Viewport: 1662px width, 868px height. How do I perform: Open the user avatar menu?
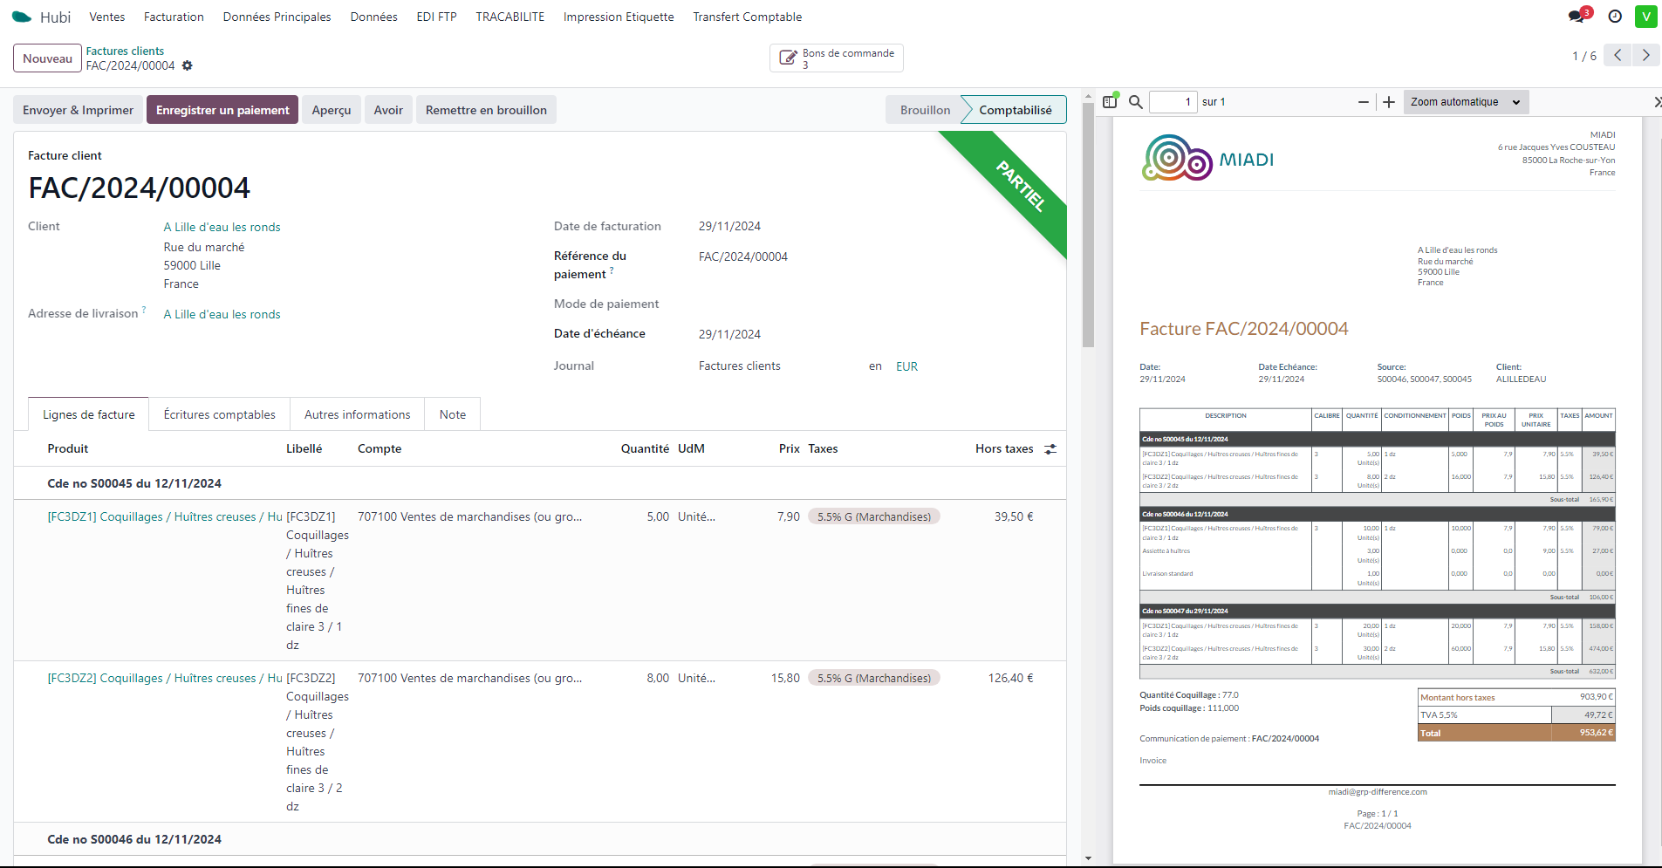coord(1645,17)
